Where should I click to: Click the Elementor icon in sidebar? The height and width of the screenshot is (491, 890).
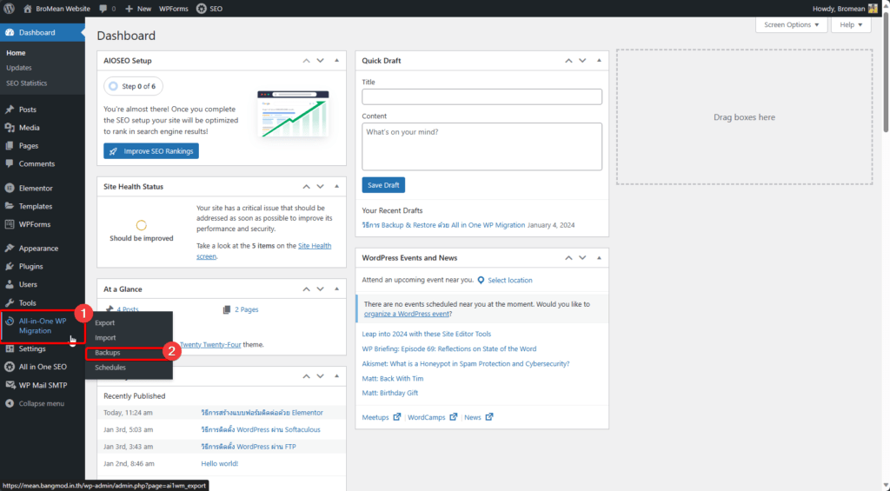tap(10, 188)
